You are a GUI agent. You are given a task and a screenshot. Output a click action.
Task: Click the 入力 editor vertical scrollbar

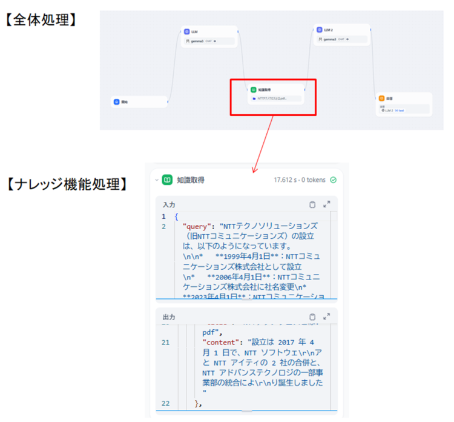click(x=334, y=255)
